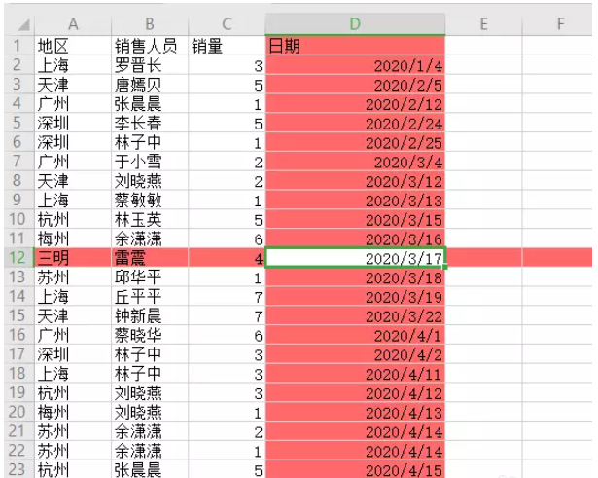Viewport: 598px width, 478px height.
Task: Select the cell with 唐嫣贝
Action: click(150, 85)
